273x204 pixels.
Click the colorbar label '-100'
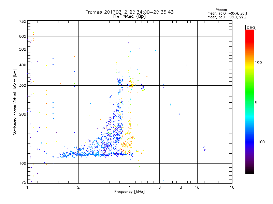260,142
